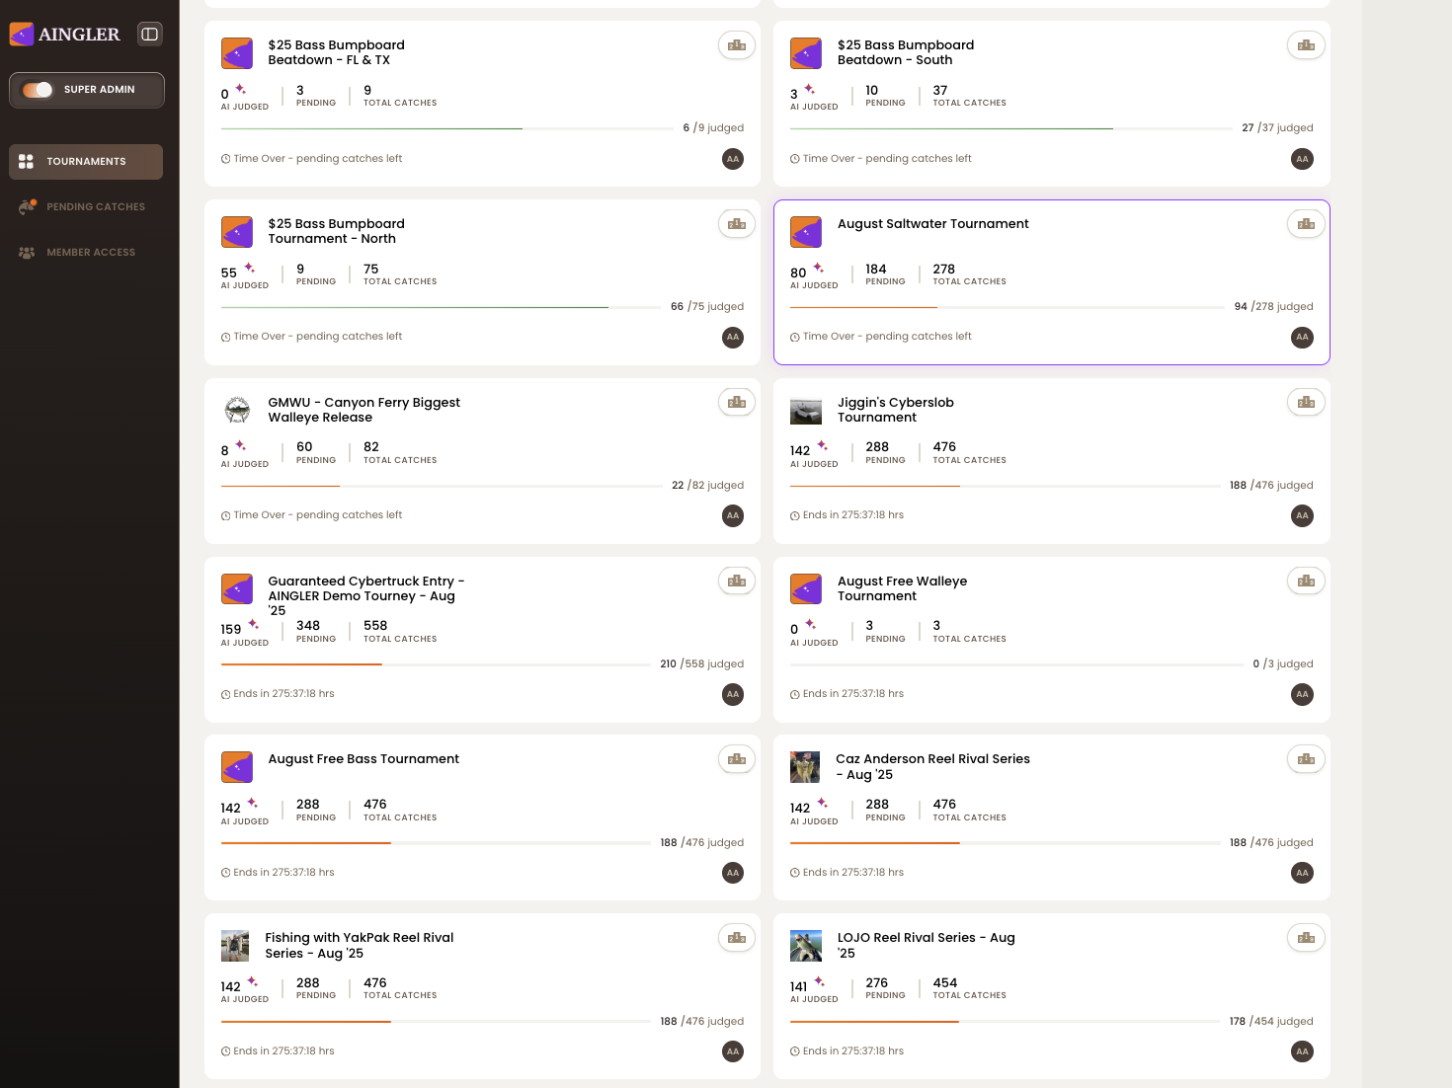Click leaderboard icon on GMWU Canyon Ferry card
The width and height of the screenshot is (1452, 1088).
click(737, 403)
